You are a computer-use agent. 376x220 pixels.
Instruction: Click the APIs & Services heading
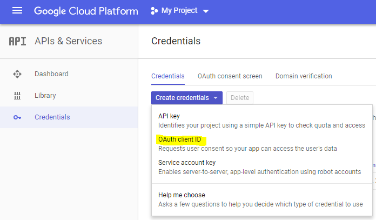click(69, 41)
